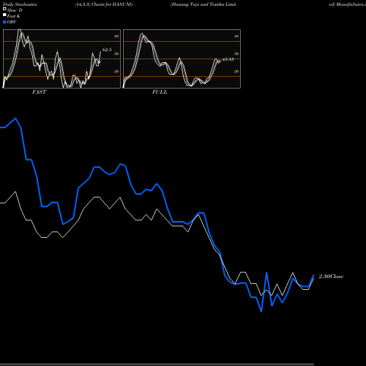Click the FULL chart label
This screenshot has height=366, width=366.
click(160, 92)
